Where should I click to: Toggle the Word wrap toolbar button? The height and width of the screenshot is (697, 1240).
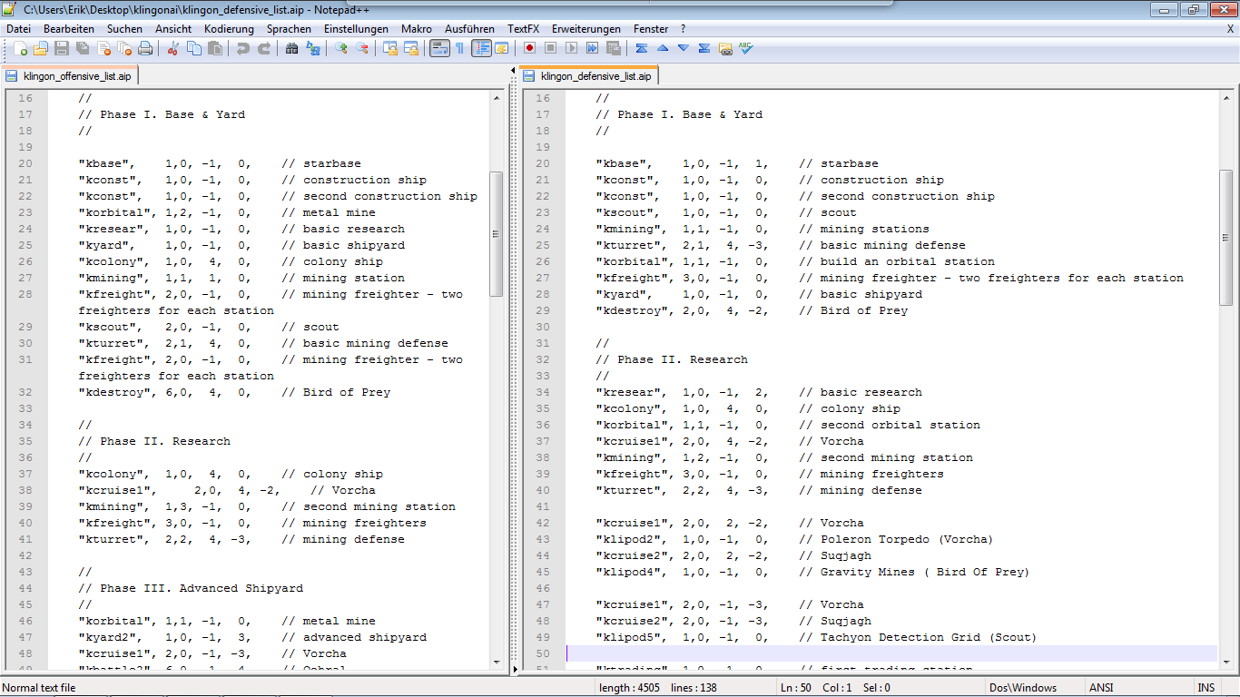point(439,48)
